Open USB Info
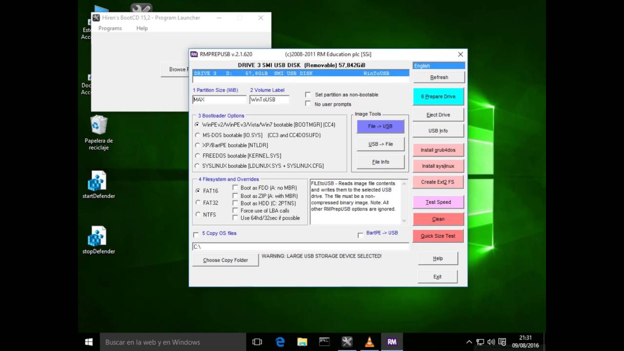The image size is (624, 351). pos(438,131)
